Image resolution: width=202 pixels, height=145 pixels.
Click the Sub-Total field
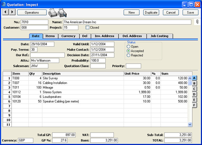[178, 135]
